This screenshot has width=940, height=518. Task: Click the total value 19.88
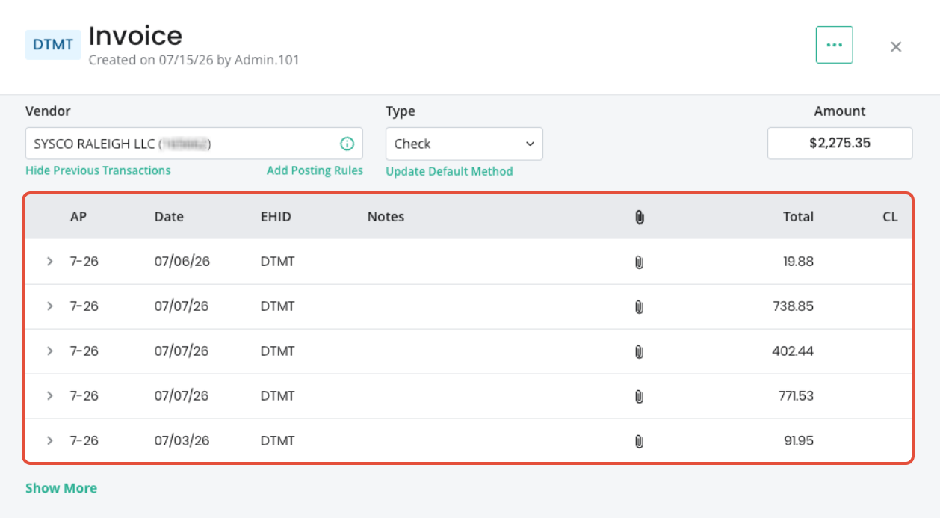point(800,262)
